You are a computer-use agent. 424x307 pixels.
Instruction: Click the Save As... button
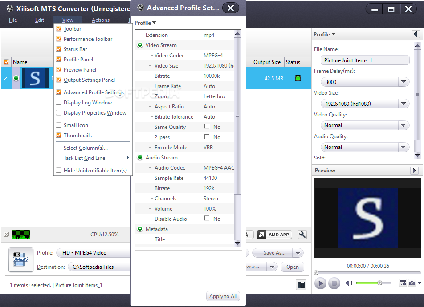click(273, 253)
